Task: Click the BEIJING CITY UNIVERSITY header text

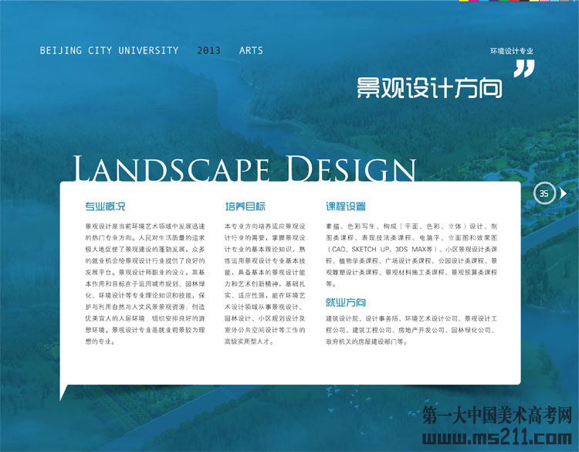Action: pyautogui.click(x=109, y=51)
